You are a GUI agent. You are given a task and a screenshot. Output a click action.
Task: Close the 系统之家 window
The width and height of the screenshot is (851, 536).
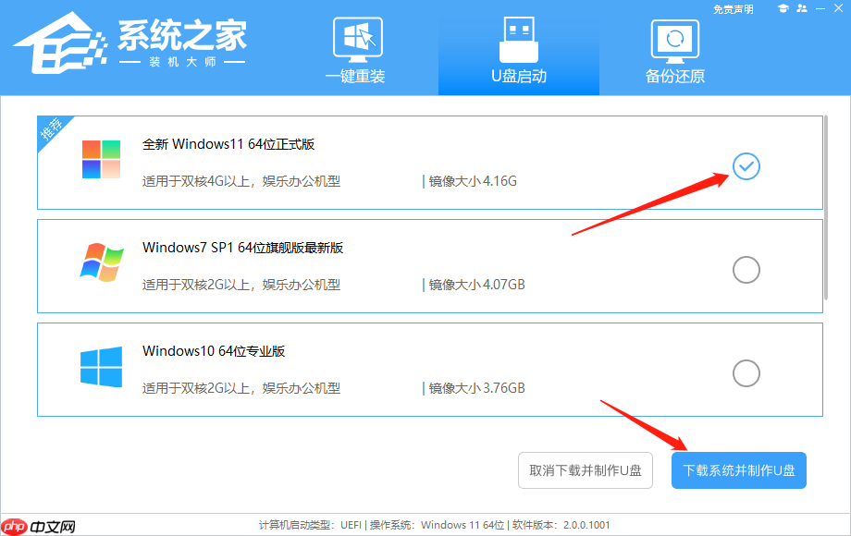click(x=839, y=8)
